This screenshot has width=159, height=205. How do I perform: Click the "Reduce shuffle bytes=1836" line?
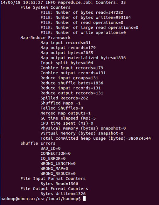[72, 83]
